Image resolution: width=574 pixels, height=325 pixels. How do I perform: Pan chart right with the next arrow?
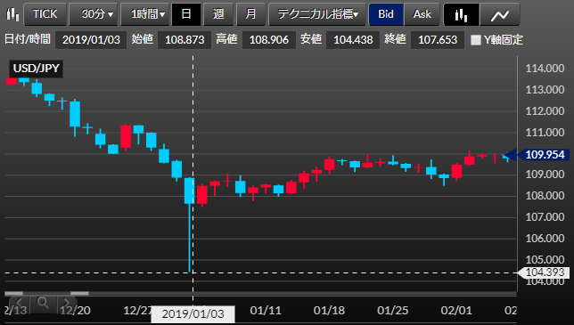pyautogui.click(x=67, y=303)
